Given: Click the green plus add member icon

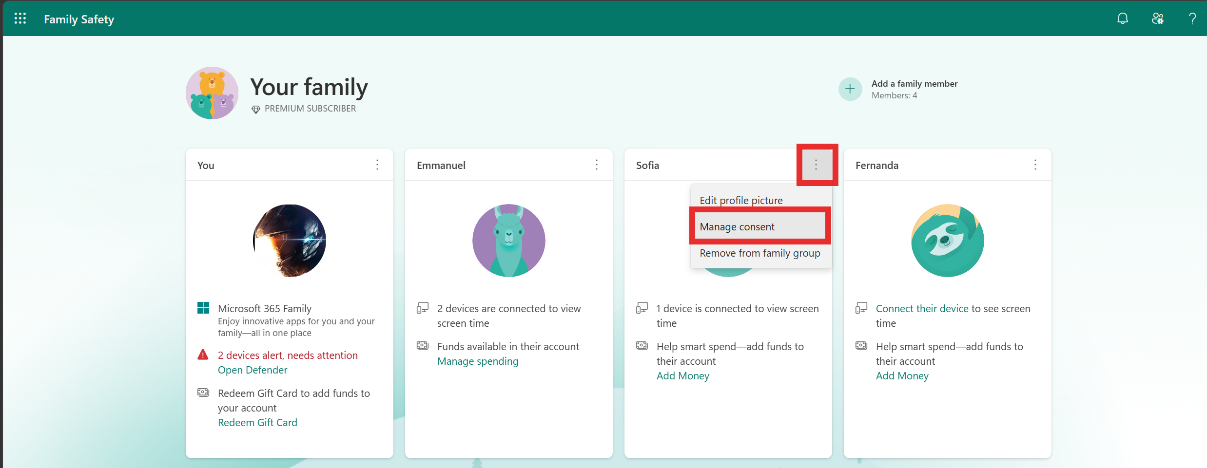Looking at the screenshot, I should pyautogui.click(x=850, y=89).
